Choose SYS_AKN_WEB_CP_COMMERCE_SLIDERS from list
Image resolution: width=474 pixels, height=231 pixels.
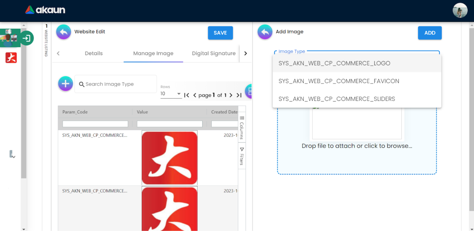(337, 99)
